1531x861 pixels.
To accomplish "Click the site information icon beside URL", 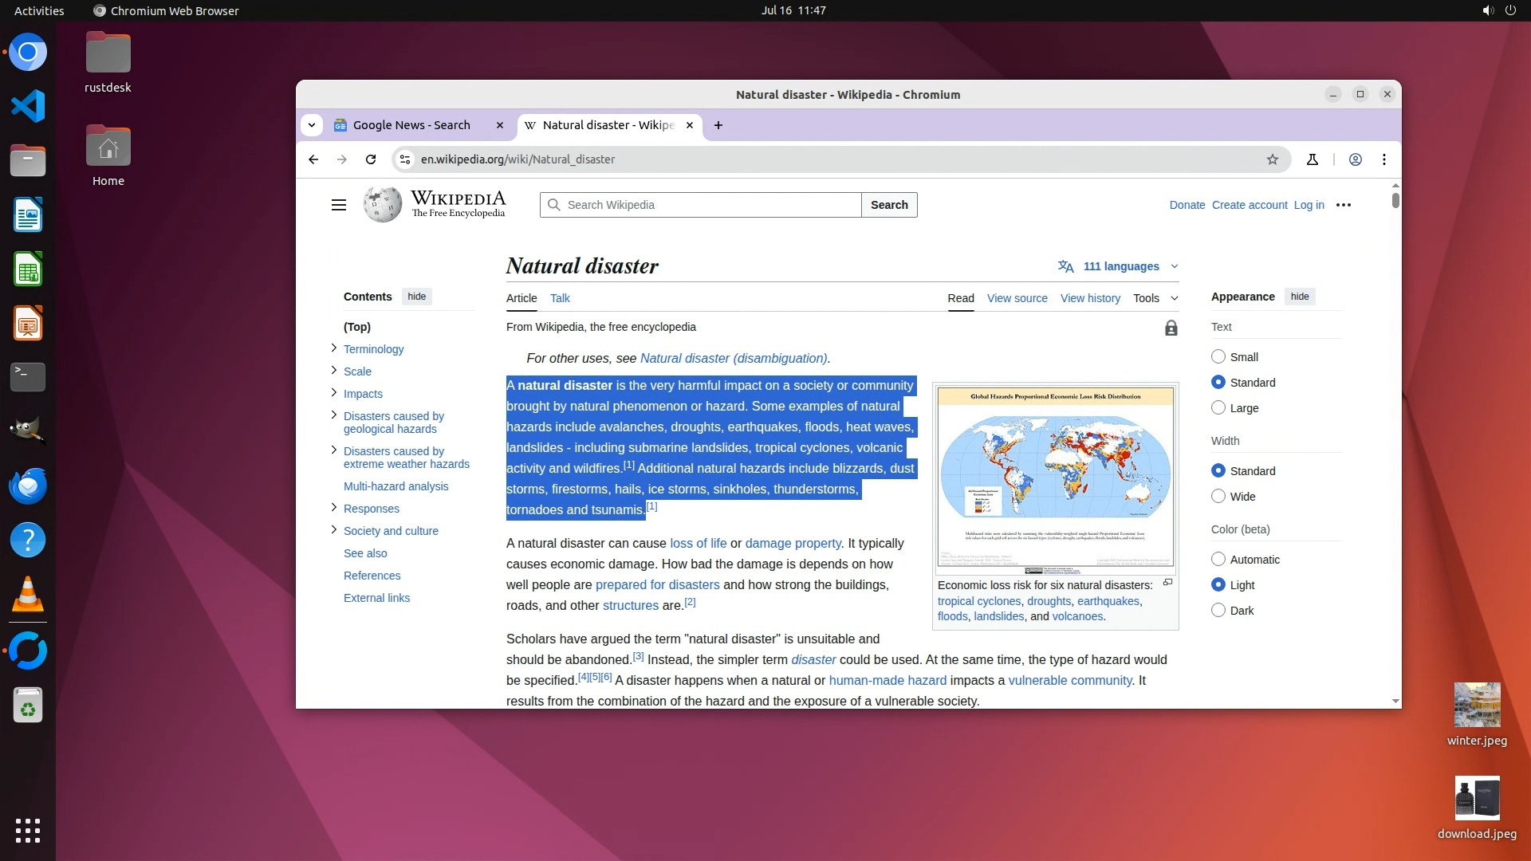I will coord(405,159).
